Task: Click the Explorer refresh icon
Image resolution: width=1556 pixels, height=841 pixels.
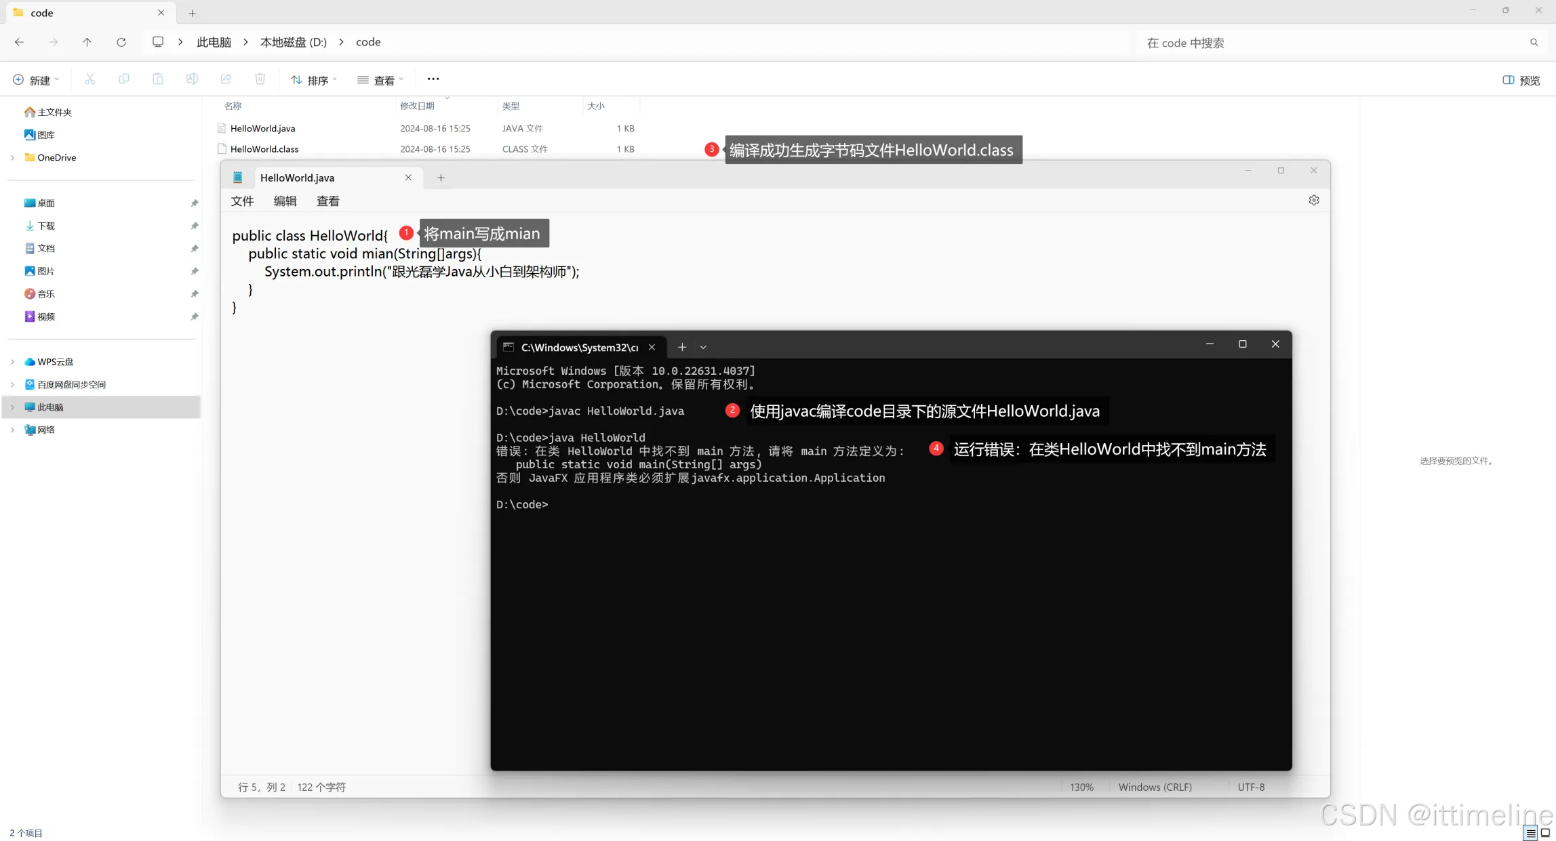Action: [x=121, y=42]
